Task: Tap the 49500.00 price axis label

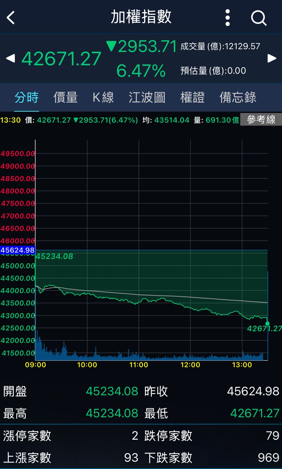Action: click(18, 154)
